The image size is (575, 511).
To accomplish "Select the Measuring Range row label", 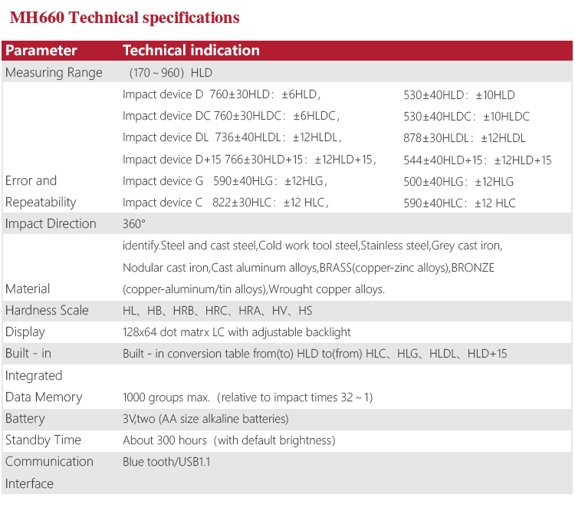I will point(54,73).
